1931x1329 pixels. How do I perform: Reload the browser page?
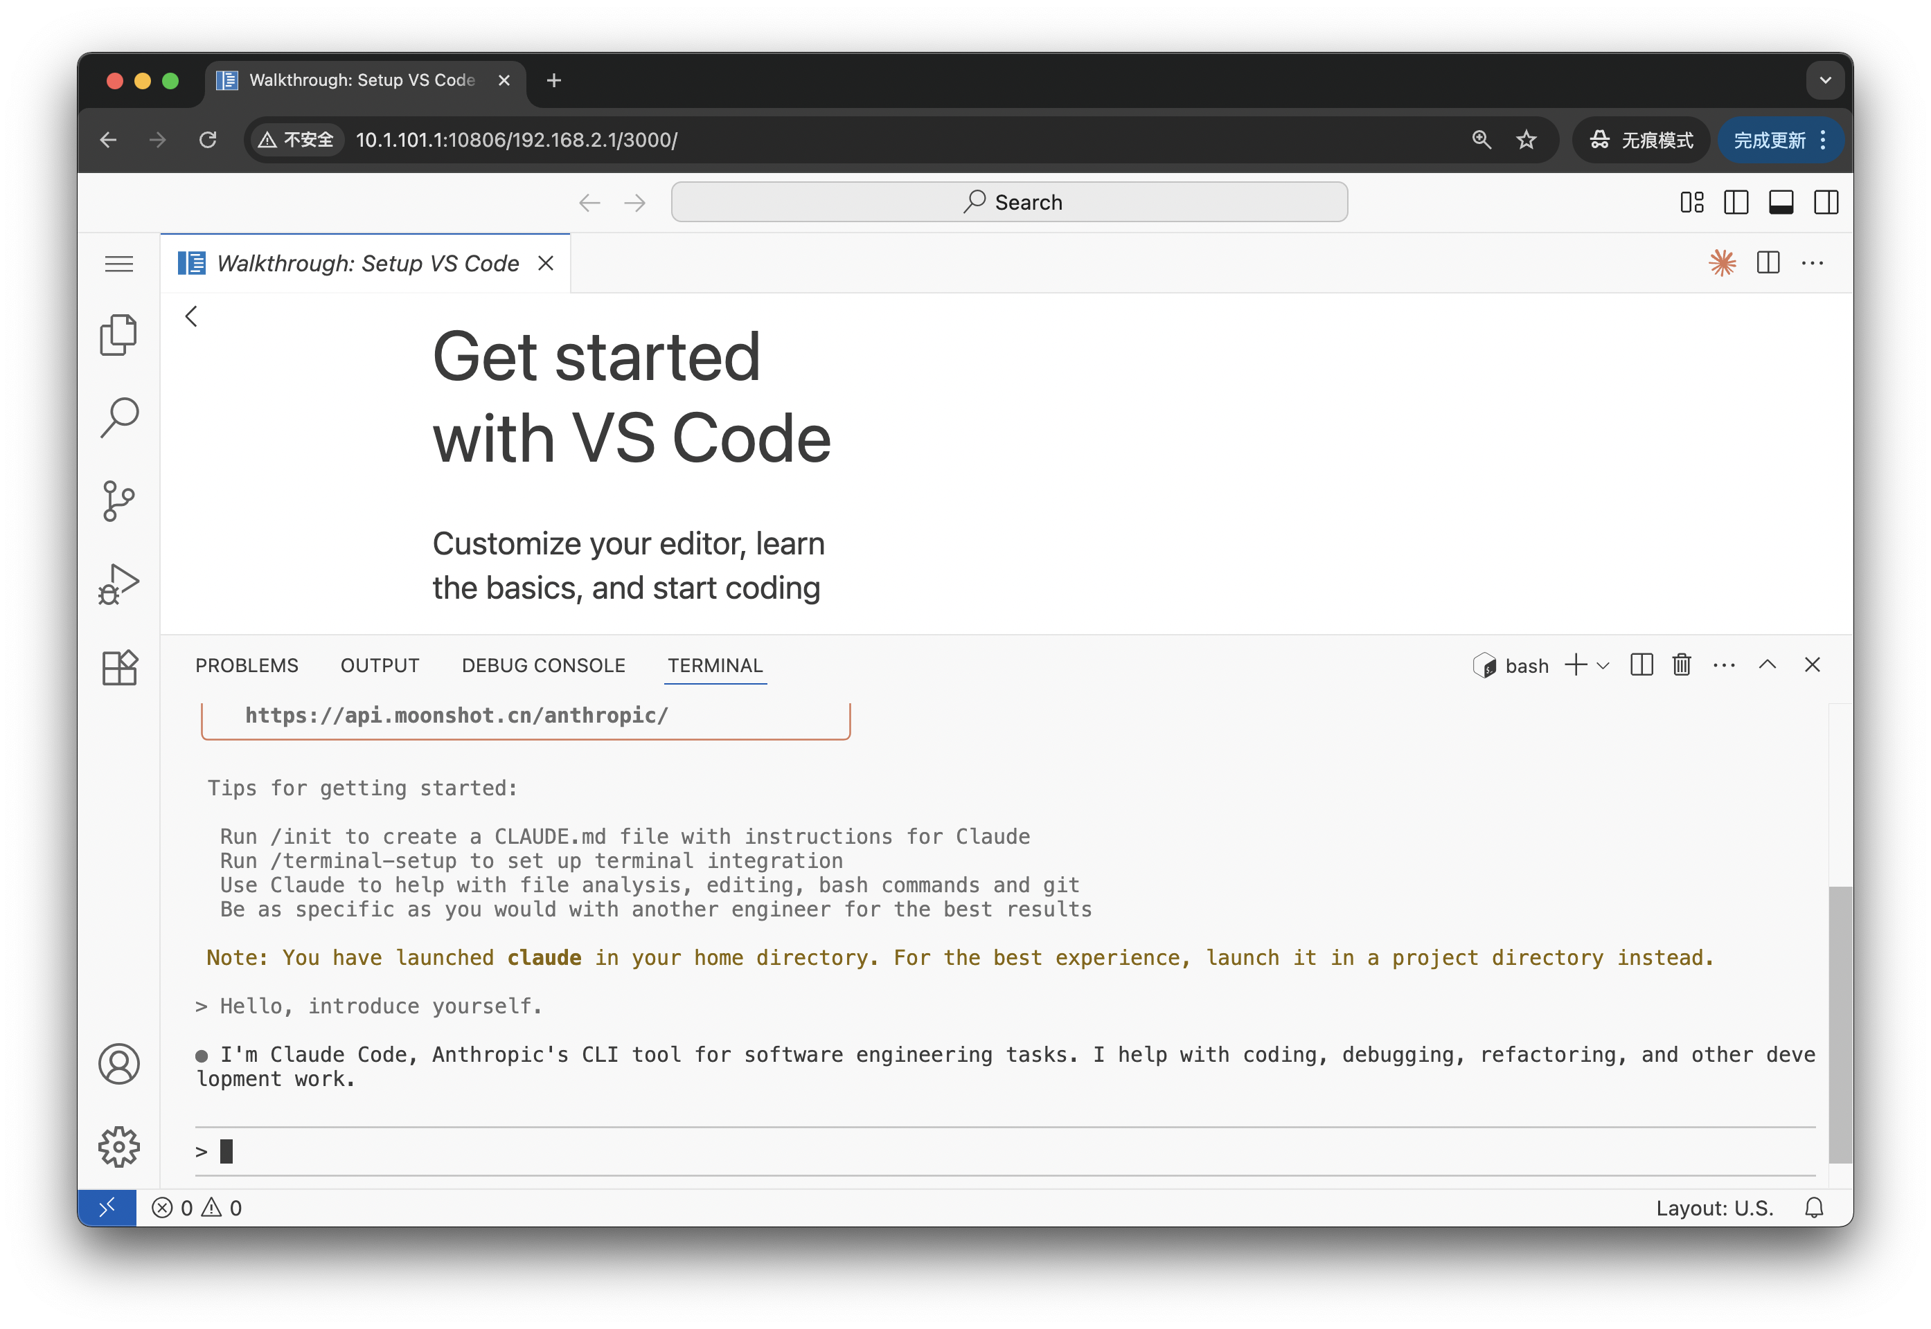pyautogui.click(x=208, y=139)
